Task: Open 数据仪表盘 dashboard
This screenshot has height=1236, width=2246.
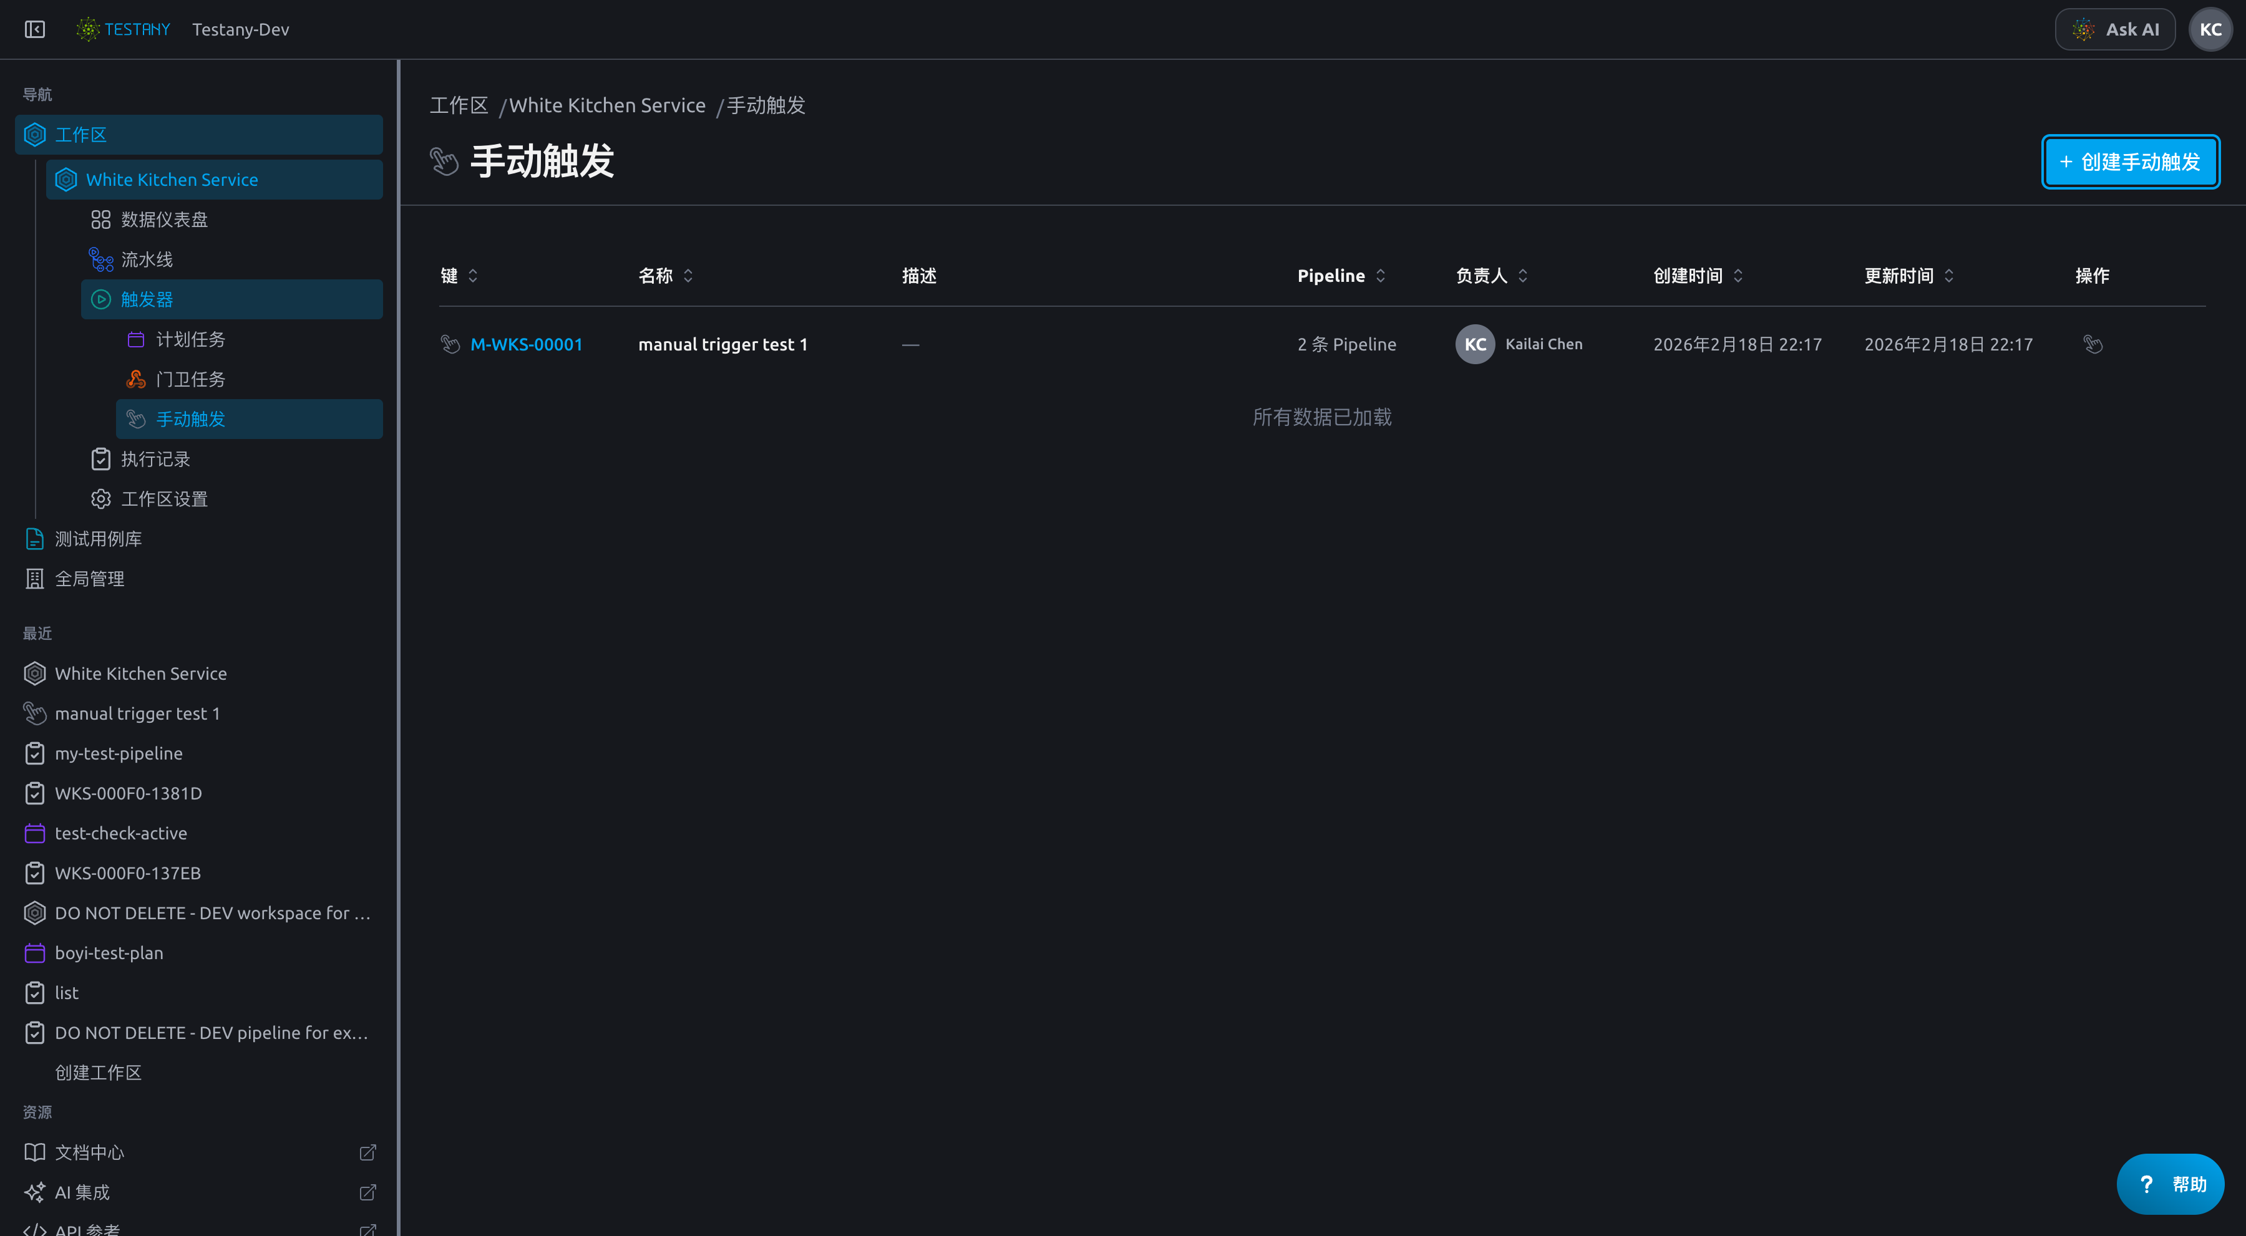Action: tap(164, 220)
